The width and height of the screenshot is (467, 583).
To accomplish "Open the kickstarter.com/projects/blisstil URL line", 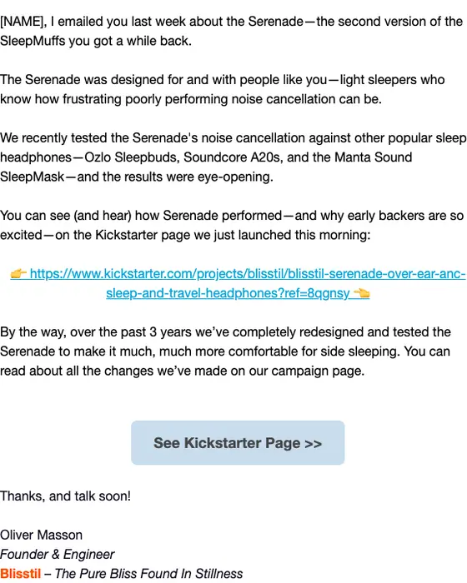I will coord(248,274).
